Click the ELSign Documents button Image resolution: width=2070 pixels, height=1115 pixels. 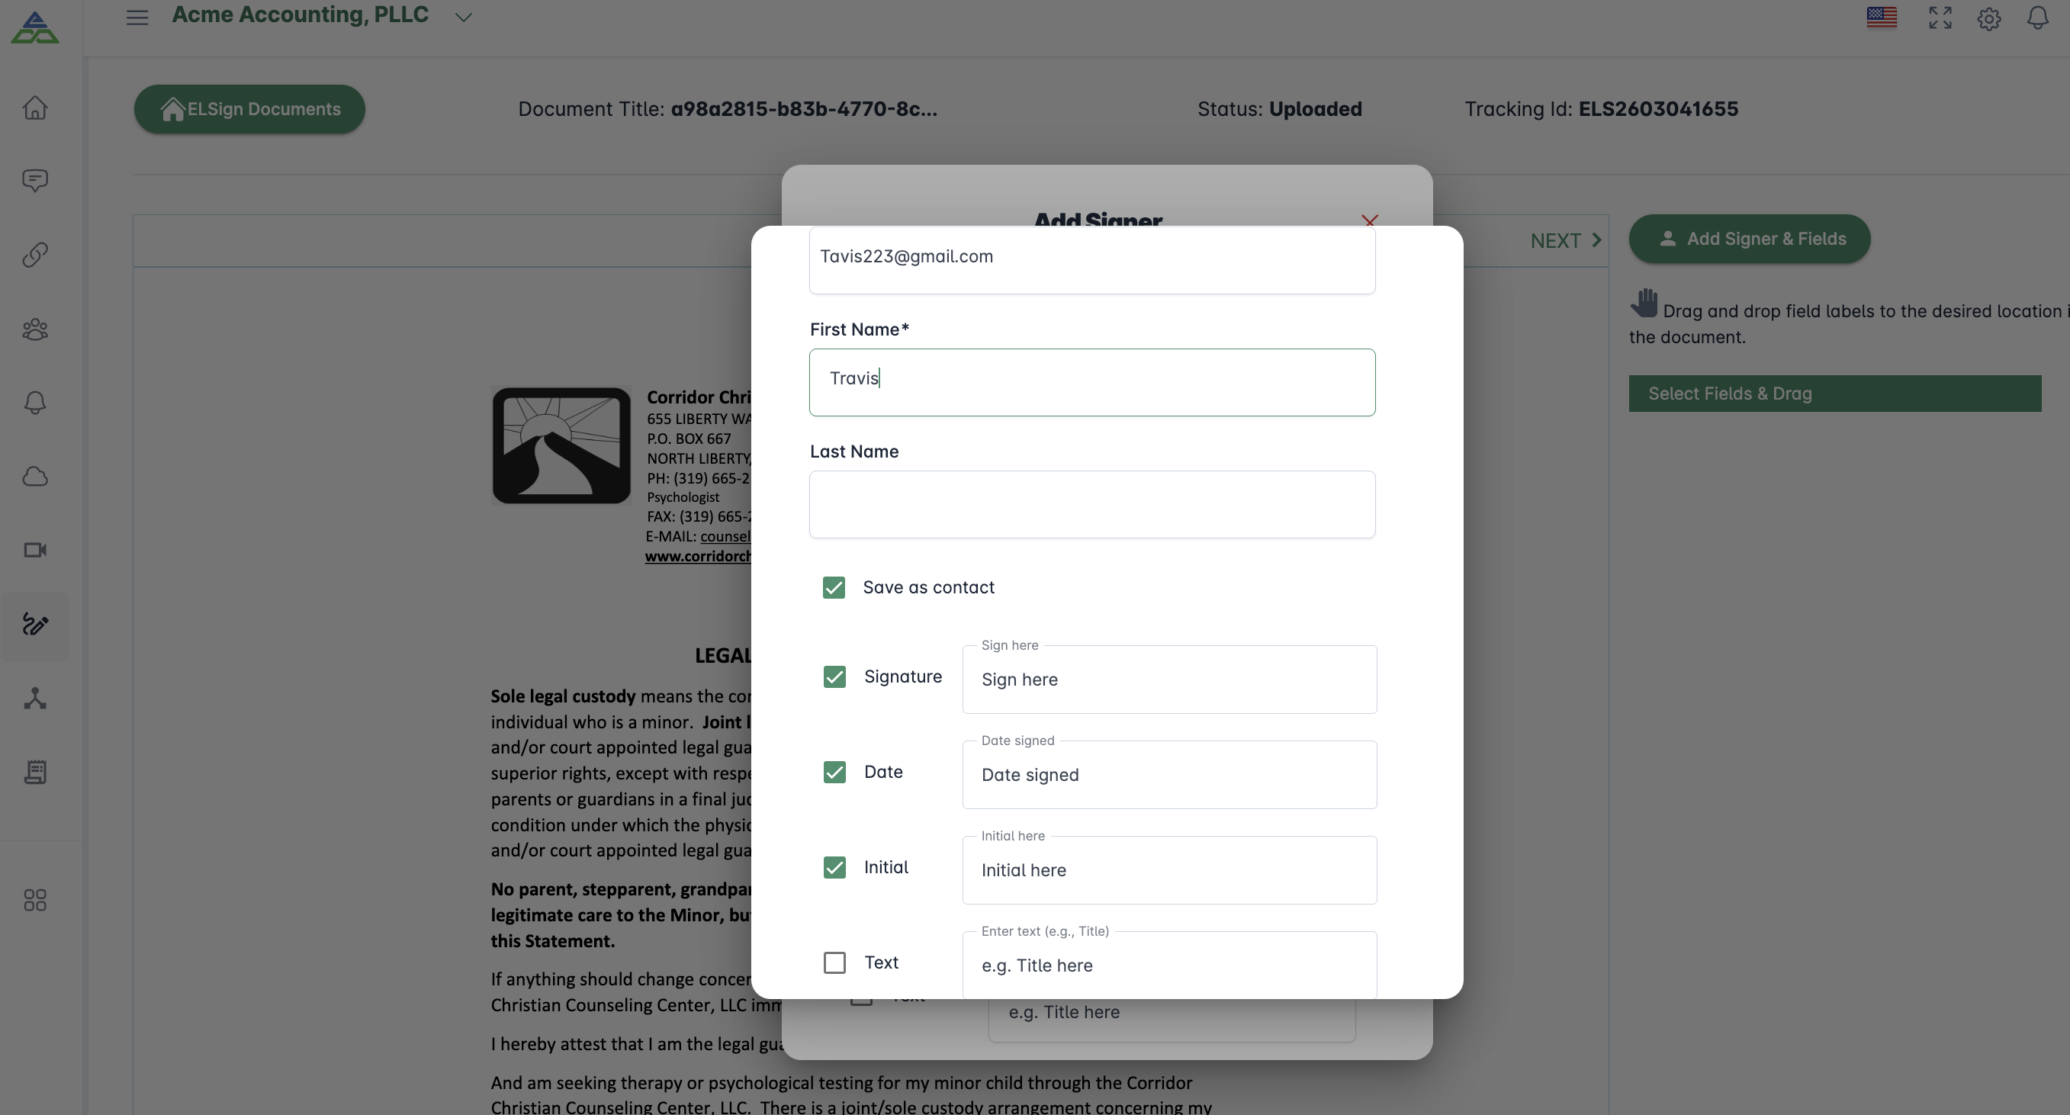coord(249,109)
